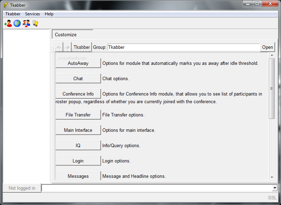281x205 pixels.
Task: Open the Tkabber menu
Action: (x=13, y=14)
